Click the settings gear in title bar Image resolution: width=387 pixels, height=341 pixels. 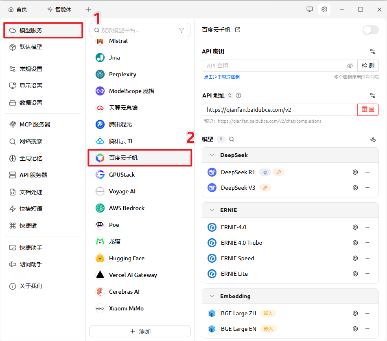(x=324, y=9)
